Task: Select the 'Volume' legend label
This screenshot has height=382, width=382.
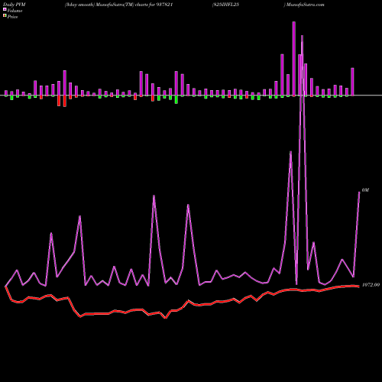Action: (x=15, y=11)
